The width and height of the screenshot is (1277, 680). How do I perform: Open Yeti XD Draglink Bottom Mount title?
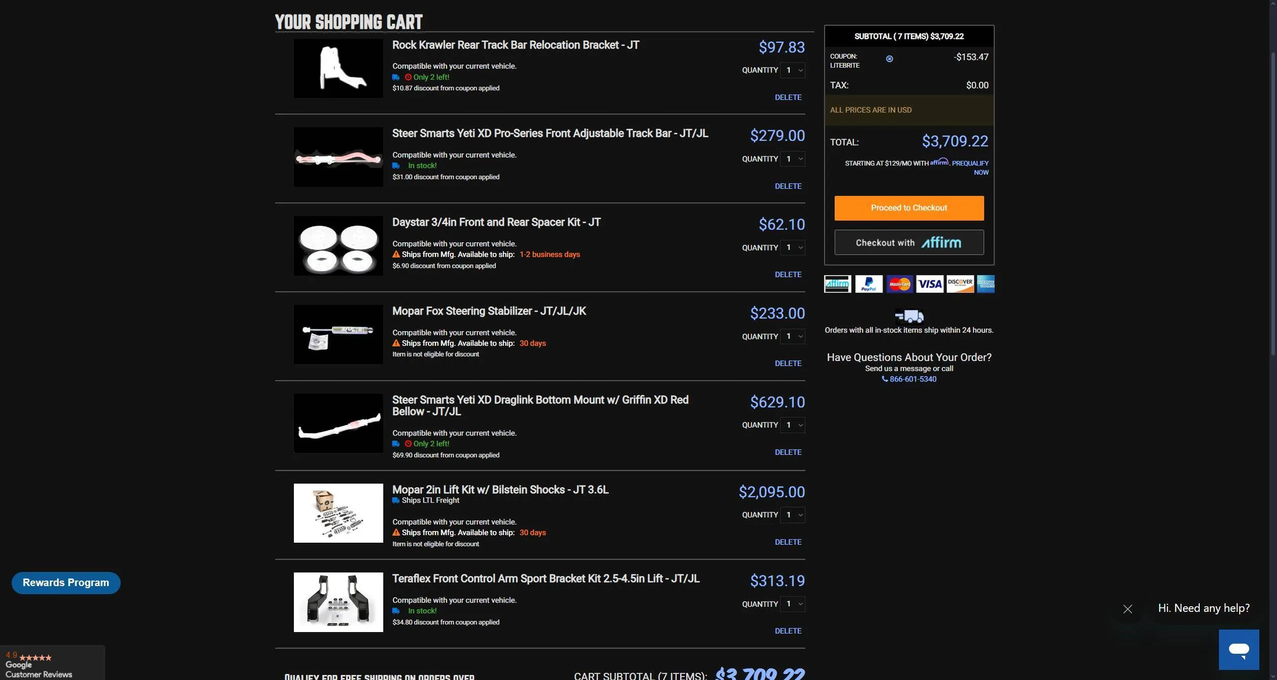pos(540,405)
